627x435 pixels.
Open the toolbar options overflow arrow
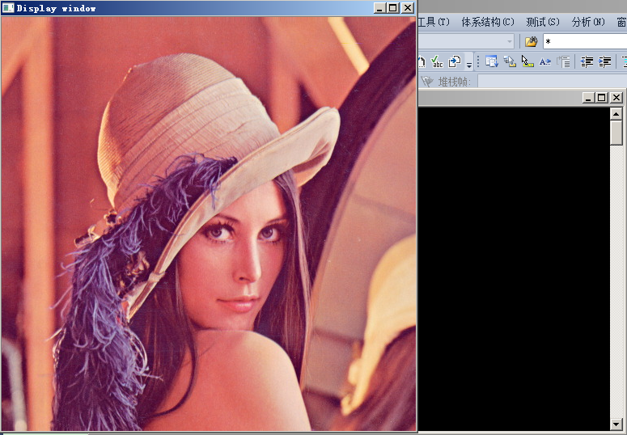[469, 63]
